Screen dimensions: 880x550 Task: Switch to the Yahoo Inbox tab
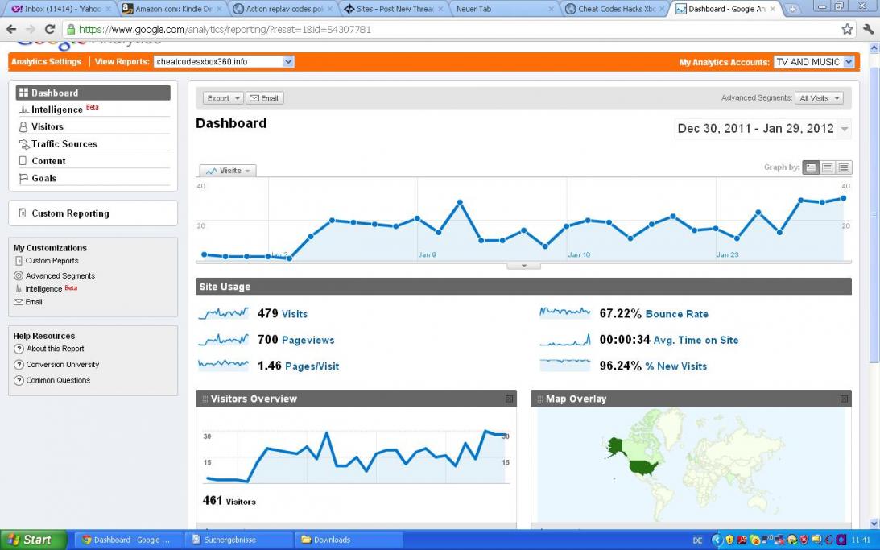tap(59, 9)
